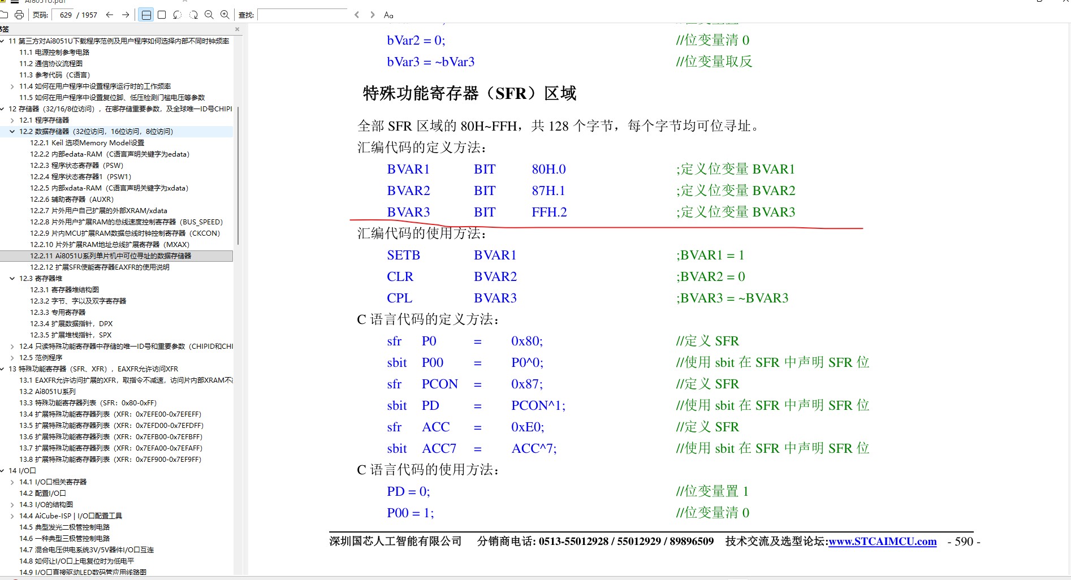Click the open file icon

5,15
